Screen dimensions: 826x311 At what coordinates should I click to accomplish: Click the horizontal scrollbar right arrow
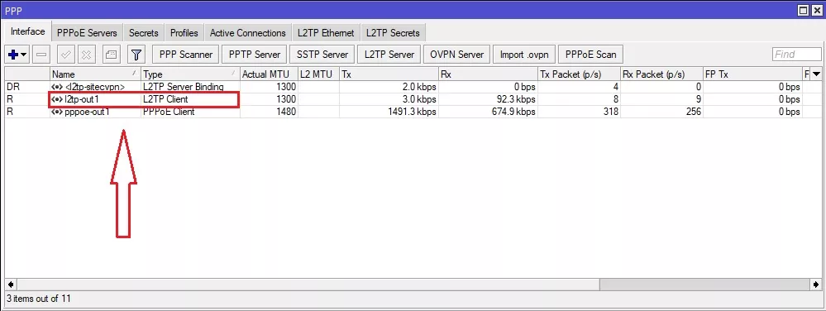pyautogui.click(x=817, y=284)
